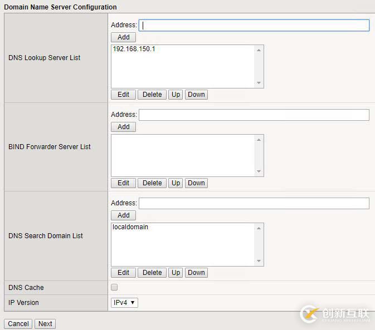Click scroll-down arrow of BIND Forwarder list
Viewport: 375px width, 330px height.
(x=259, y=171)
